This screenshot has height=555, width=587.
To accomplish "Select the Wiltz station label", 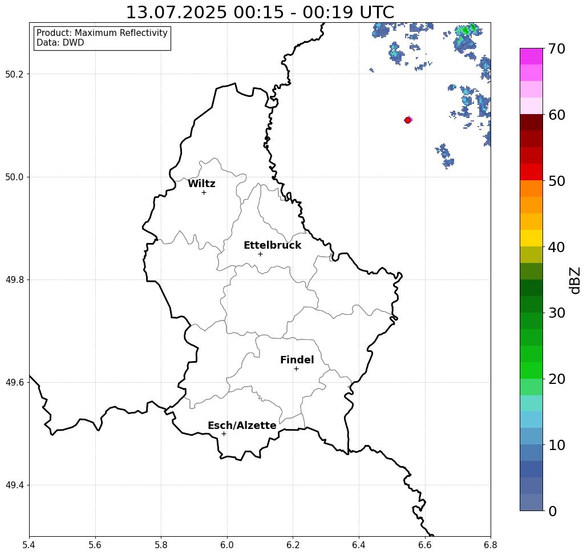I will click(x=201, y=184).
